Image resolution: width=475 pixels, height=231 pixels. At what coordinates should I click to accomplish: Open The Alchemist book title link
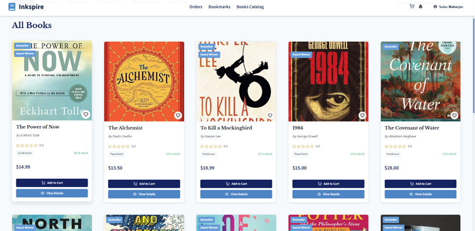[x=125, y=128]
